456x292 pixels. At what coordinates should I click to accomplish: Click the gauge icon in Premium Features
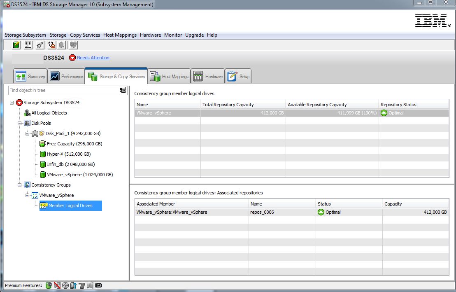pos(65,285)
